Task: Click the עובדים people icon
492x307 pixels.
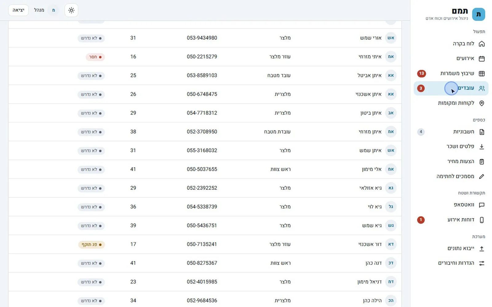Action: (482, 88)
